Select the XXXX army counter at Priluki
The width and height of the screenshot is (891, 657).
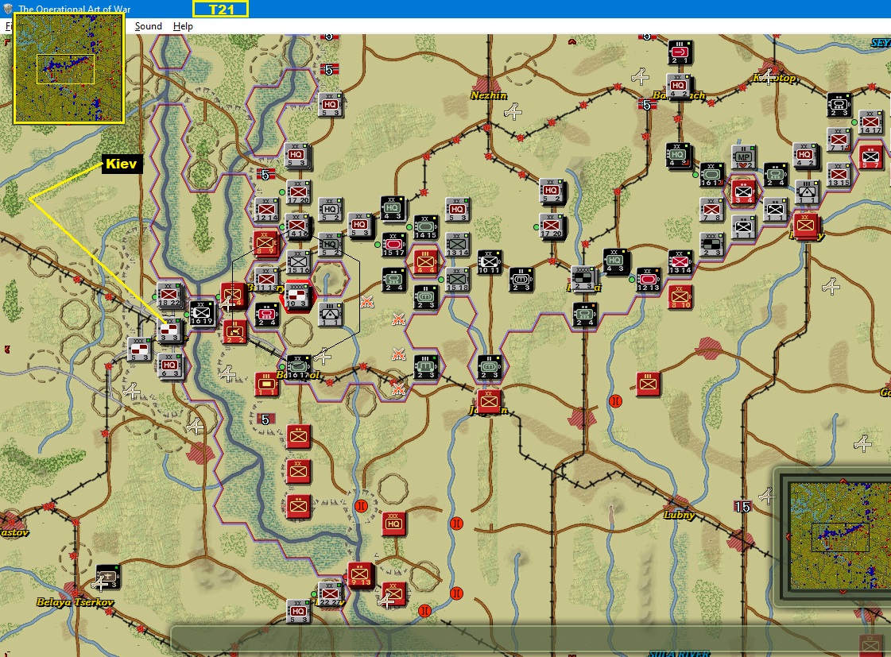click(583, 278)
